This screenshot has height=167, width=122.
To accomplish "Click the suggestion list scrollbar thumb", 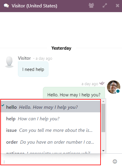I will [x=103, y=118].
